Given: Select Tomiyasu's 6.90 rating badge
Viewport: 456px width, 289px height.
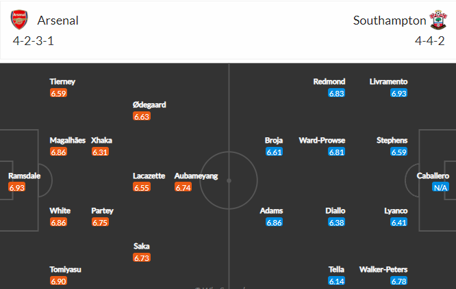Looking at the screenshot, I should pyautogui.click(x=58, y=281).
